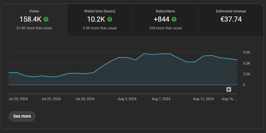Screen dimensions: 266x133
Task: Select the Jul 29, 2024 date label
Action: [85, 99]
